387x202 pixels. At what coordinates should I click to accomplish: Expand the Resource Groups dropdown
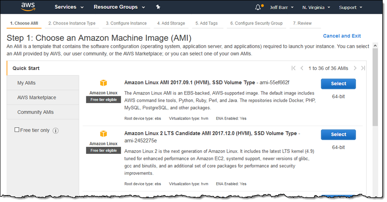point(119,7)
